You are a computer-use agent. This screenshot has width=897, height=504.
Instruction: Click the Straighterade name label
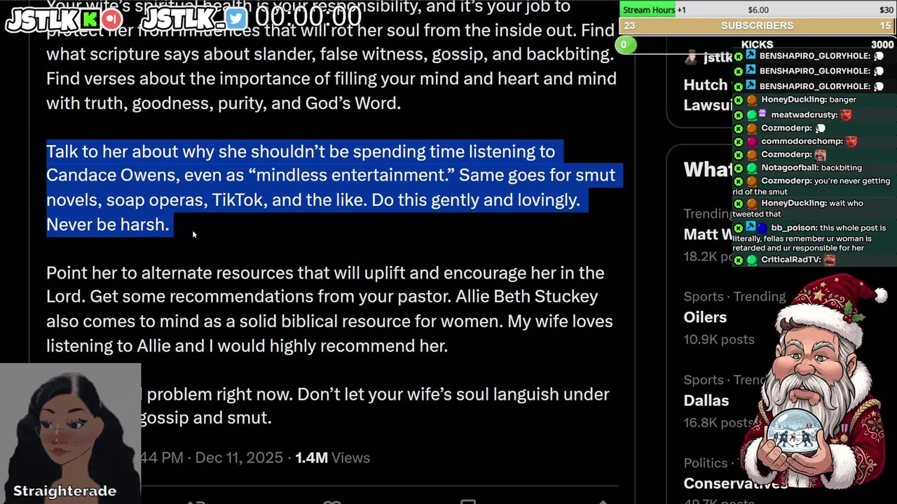coord(64,491)
